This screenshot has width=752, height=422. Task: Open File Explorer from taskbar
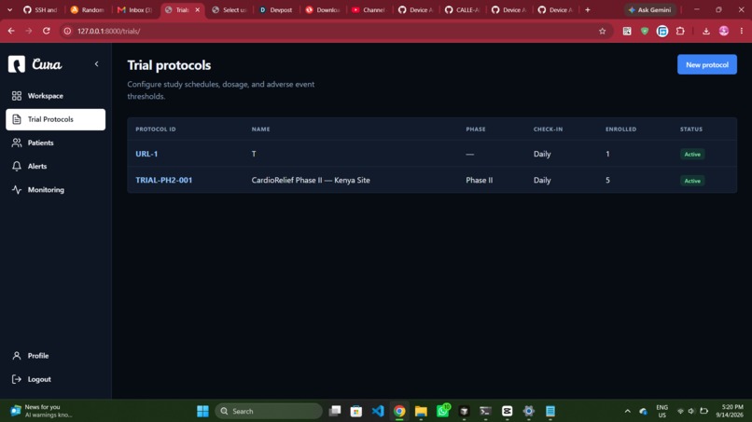[421, 411]
